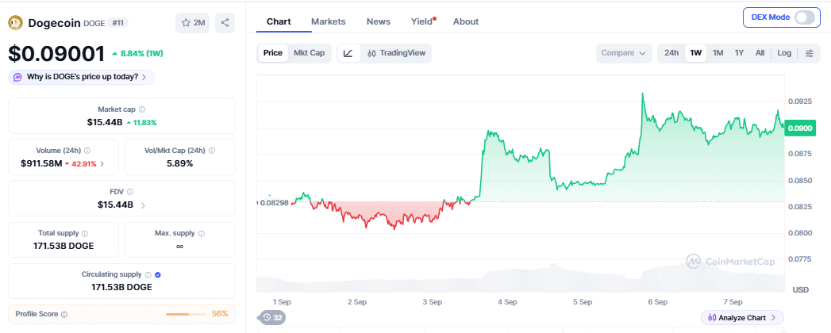
Task: Click the 56% profile score value
Action: [220, 314]
